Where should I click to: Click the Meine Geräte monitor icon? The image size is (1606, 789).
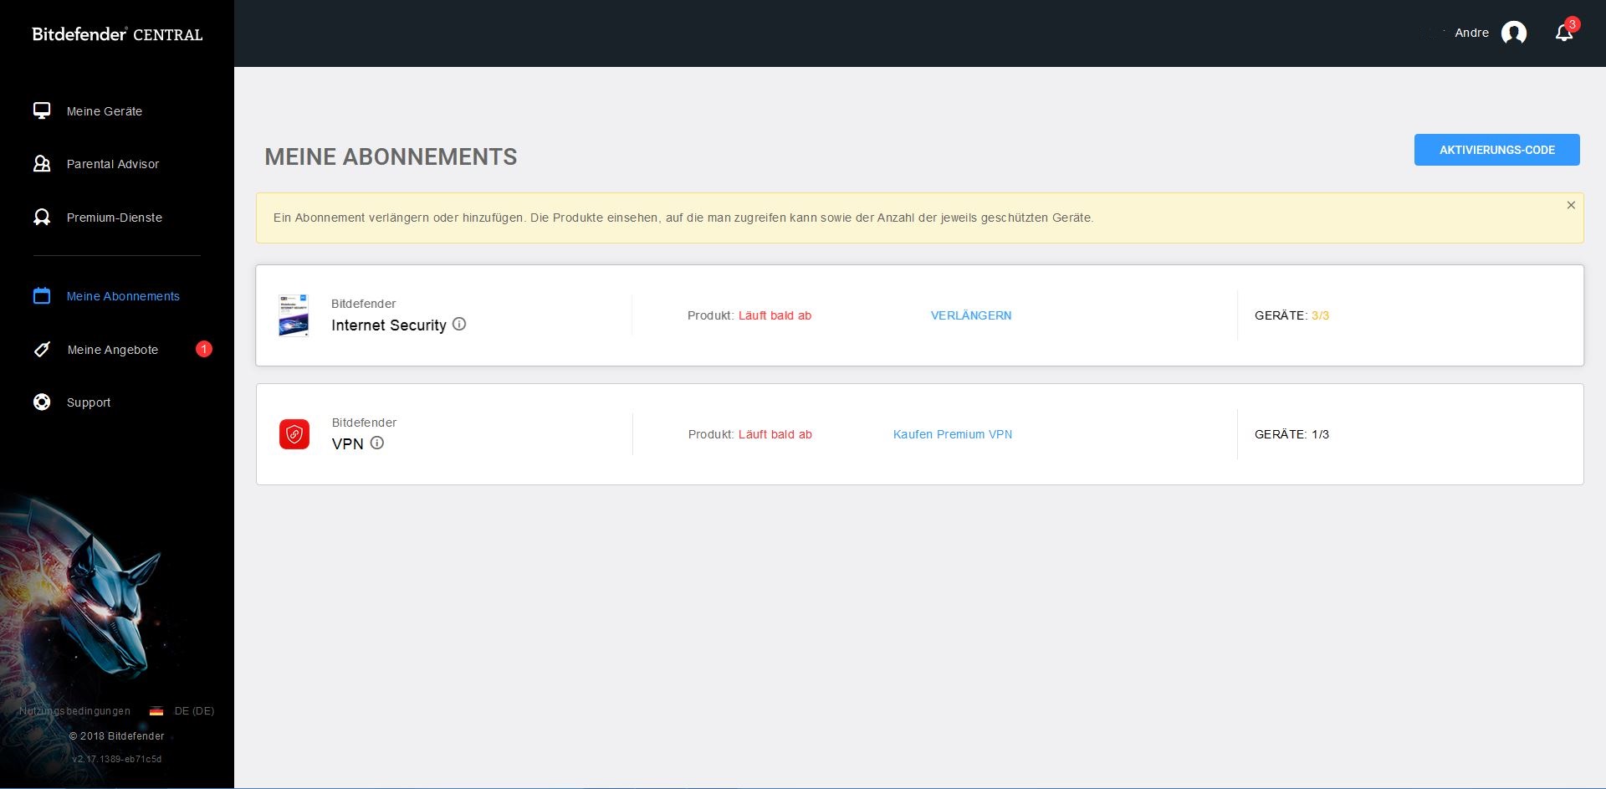(x=42, y=111)
